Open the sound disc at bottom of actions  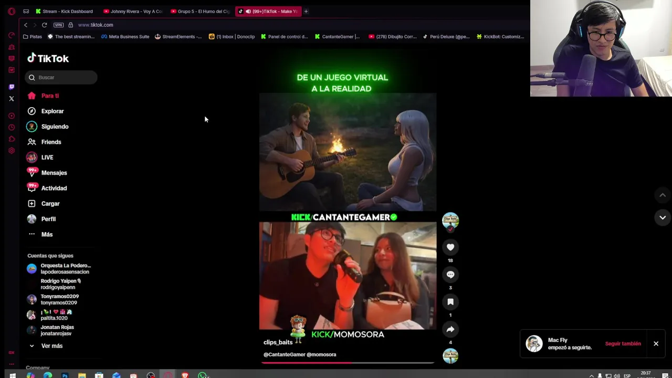point(450,356)
